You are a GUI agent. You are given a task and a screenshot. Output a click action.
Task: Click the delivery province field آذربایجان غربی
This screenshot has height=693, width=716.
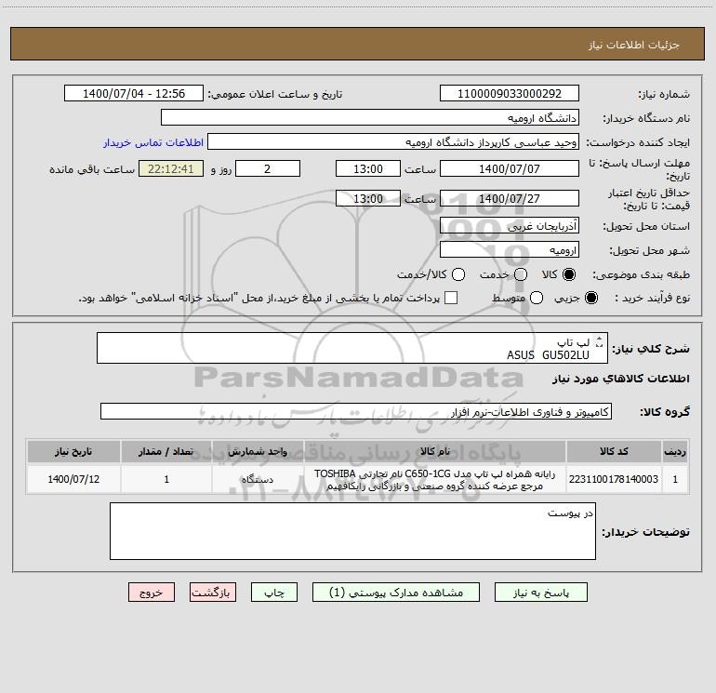510,225
